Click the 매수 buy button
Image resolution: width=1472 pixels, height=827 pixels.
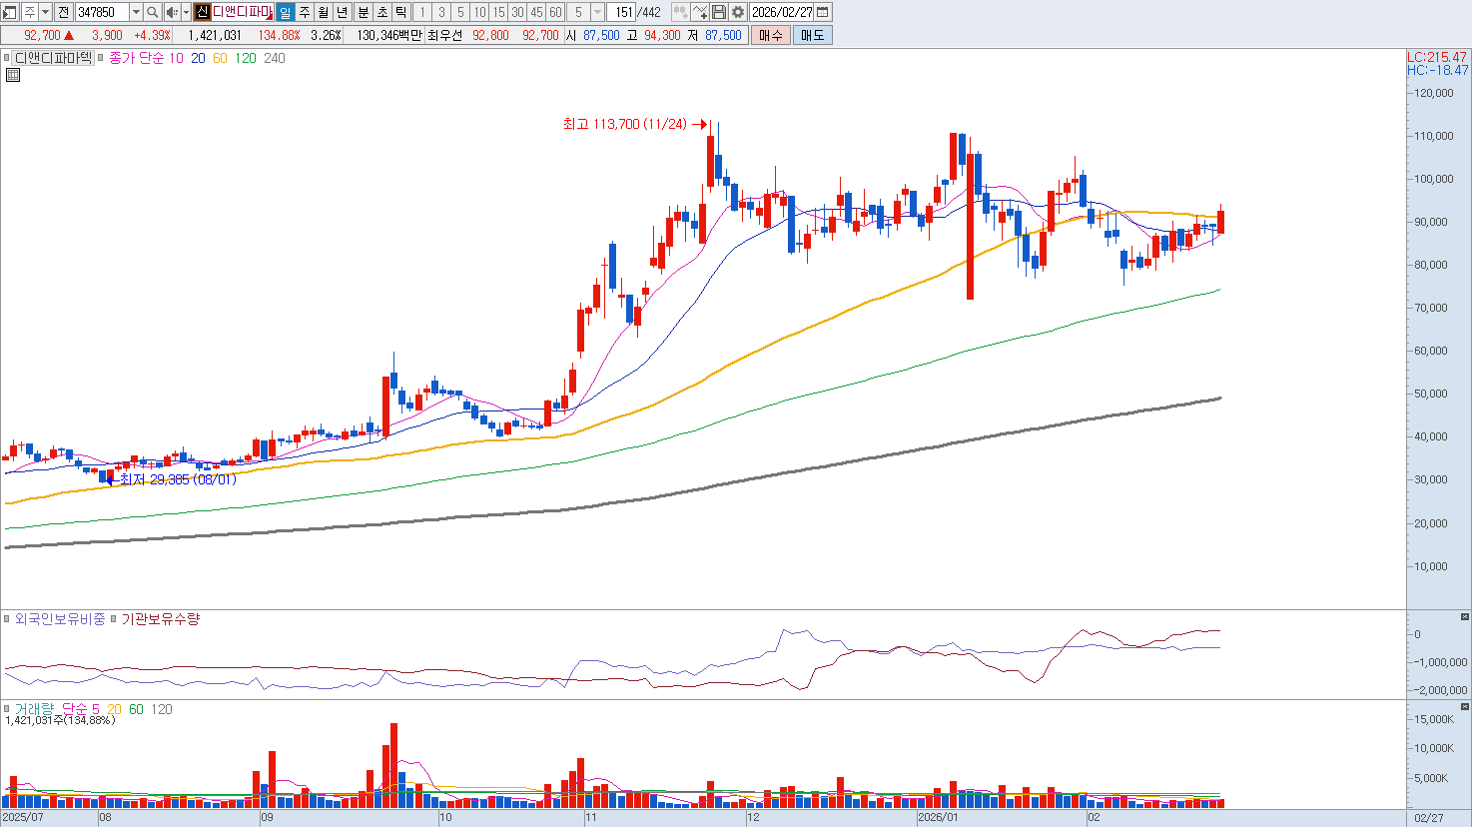tap(770, 35)
